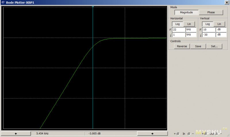The image size is (230, 137).
Task: Click the In negative terminal connector
Action: (x=189, y=134)
